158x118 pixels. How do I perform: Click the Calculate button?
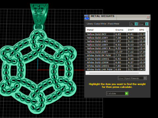tap(117, 93)
